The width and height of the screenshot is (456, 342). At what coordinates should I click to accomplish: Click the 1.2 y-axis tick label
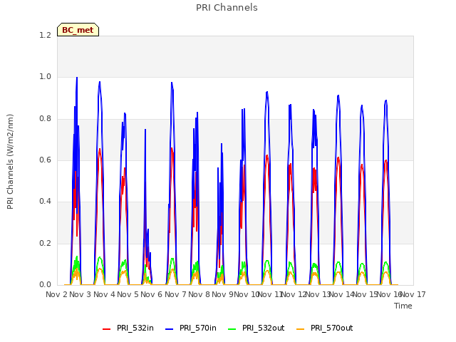pos(45,35)
